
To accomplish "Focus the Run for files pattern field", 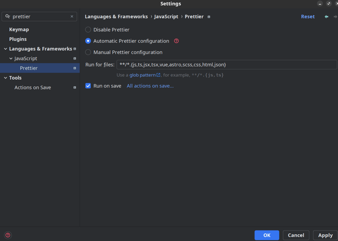I will point(226,65).
